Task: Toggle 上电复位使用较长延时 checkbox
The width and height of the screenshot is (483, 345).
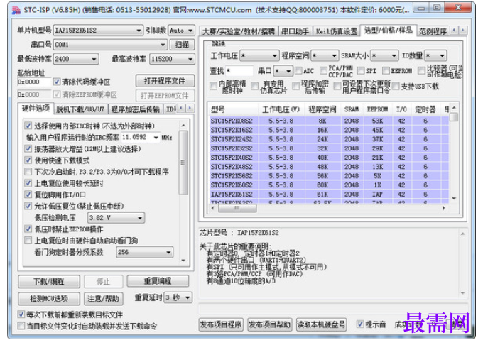Action: (x=28, y=183)
